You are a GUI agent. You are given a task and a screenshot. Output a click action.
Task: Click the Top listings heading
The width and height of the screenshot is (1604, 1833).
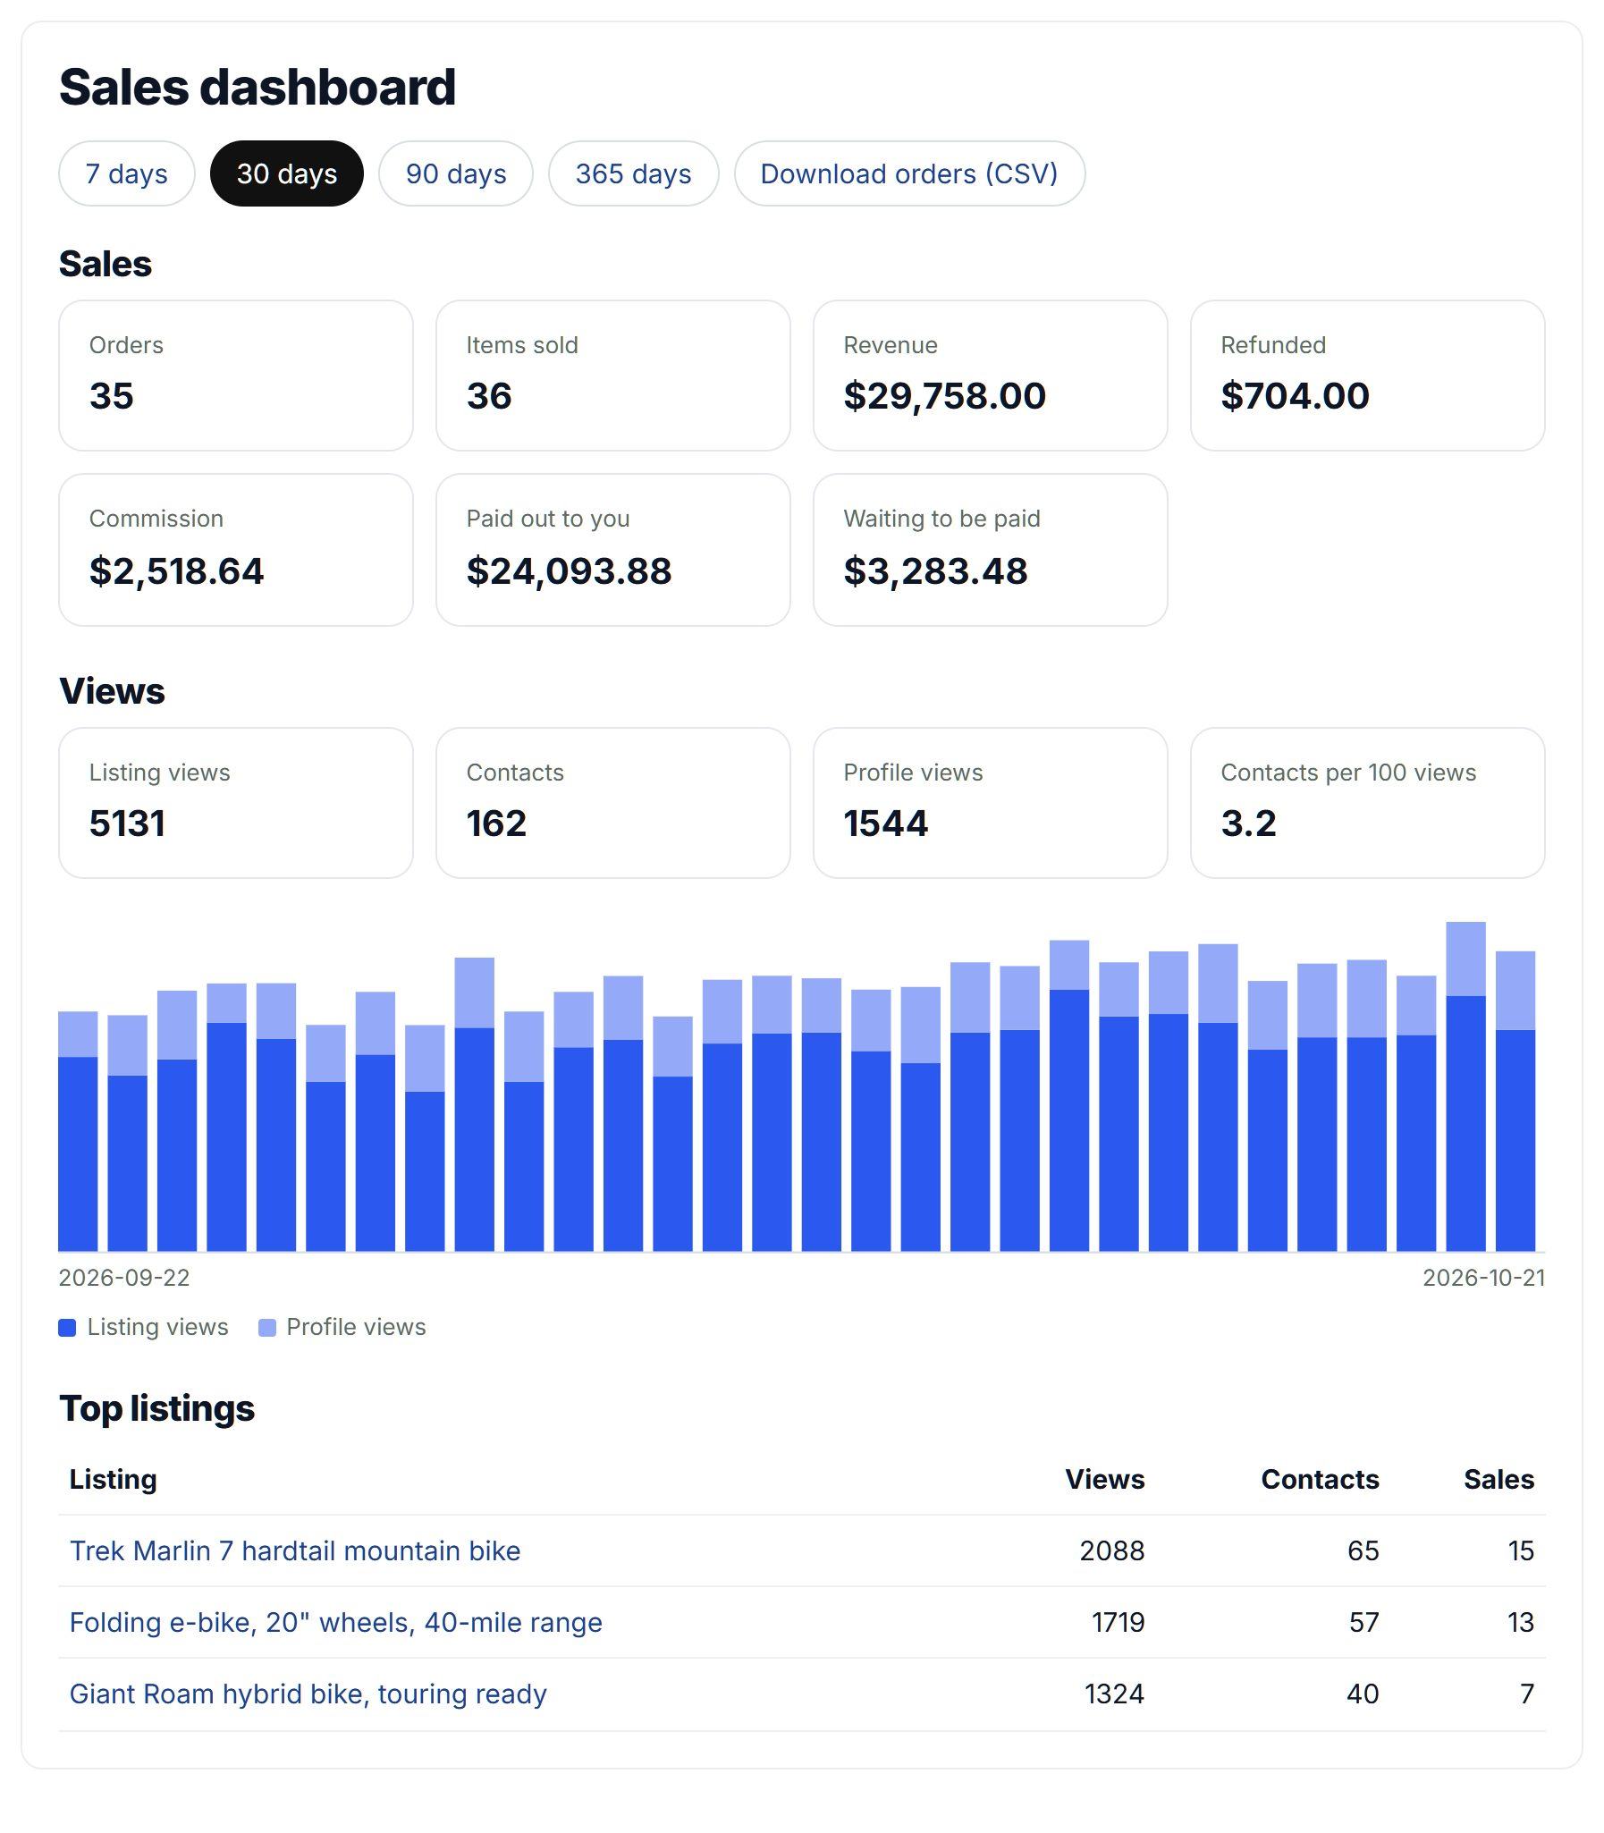156,1408
